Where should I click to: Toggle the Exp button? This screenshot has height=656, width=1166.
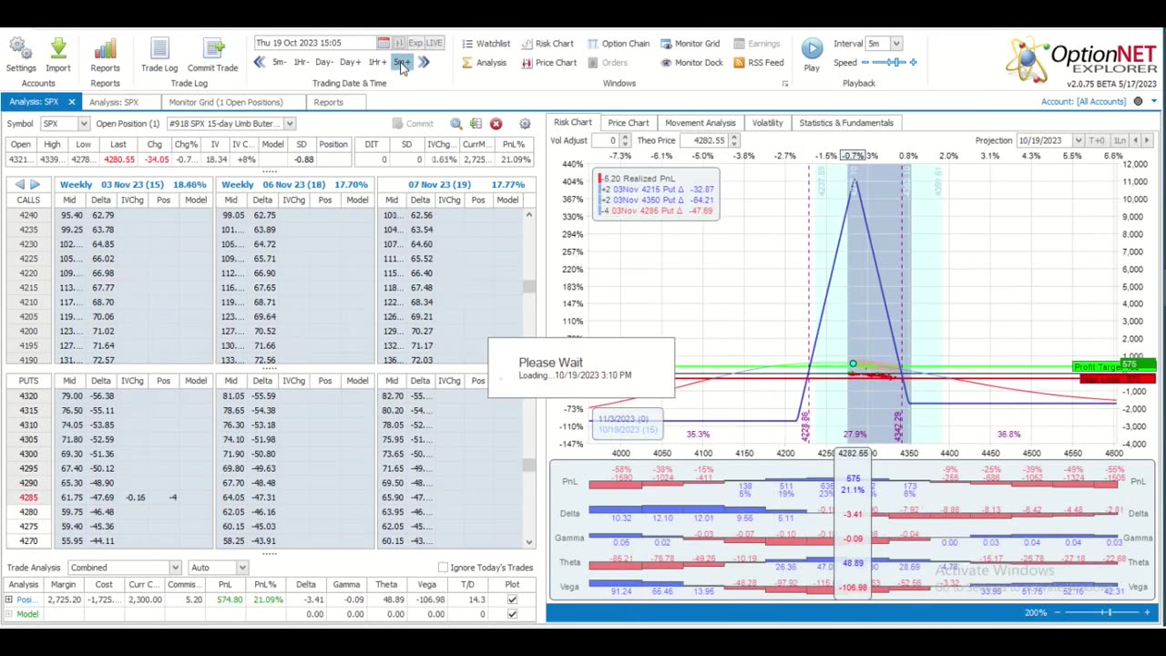pyautogui.click(x=415, y=43)
